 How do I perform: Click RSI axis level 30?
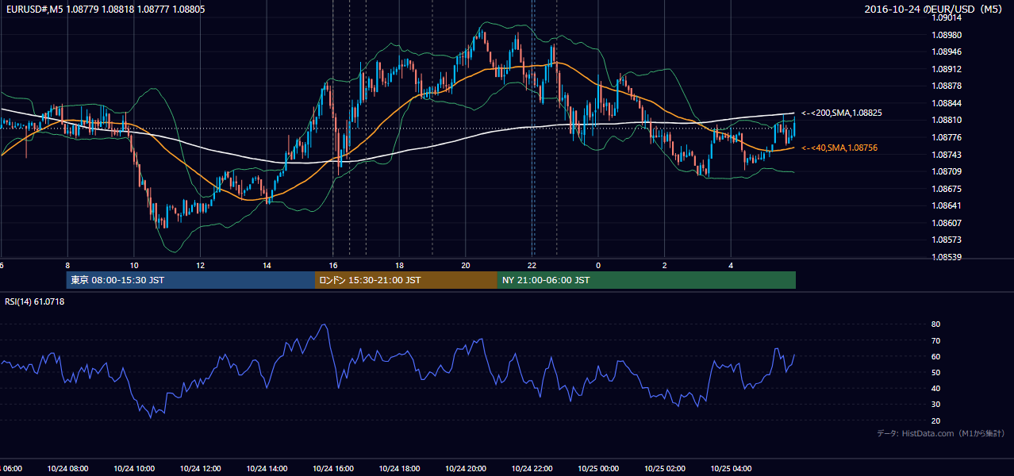(x=936, y=405)
